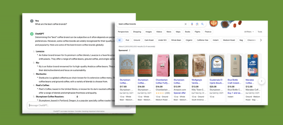283x125 pixels.
Task: Apply the Chocolate filter chip
Action: (x=252, y=40)
